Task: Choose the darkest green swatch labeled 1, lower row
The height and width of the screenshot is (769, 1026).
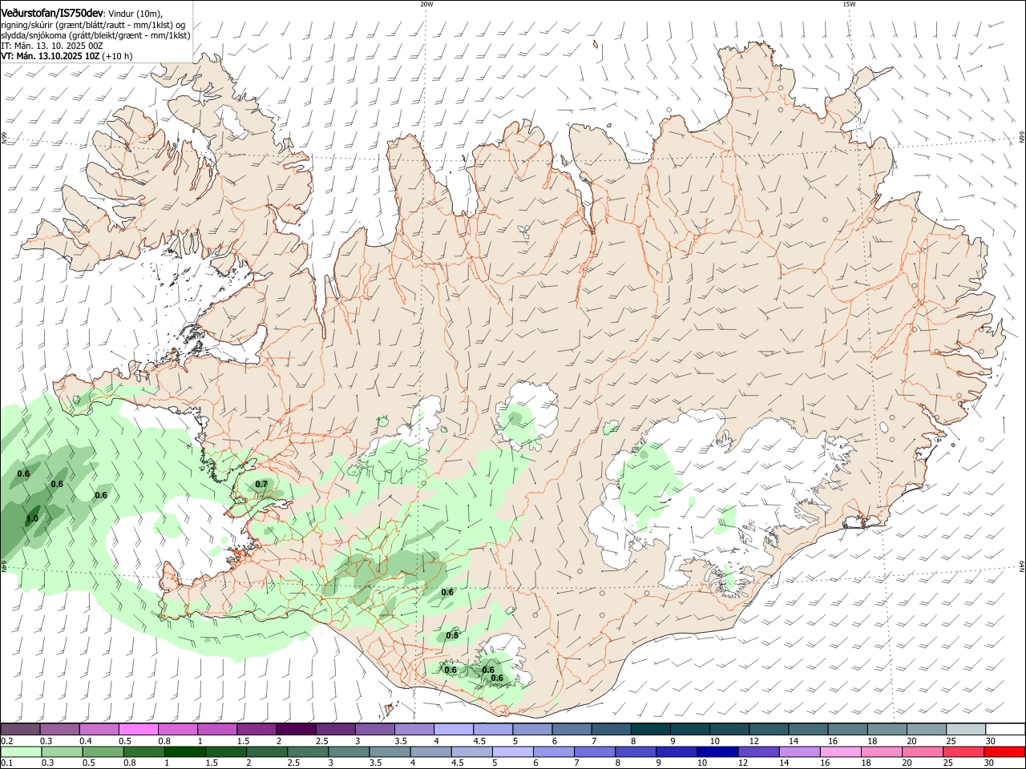Action: 184,752
